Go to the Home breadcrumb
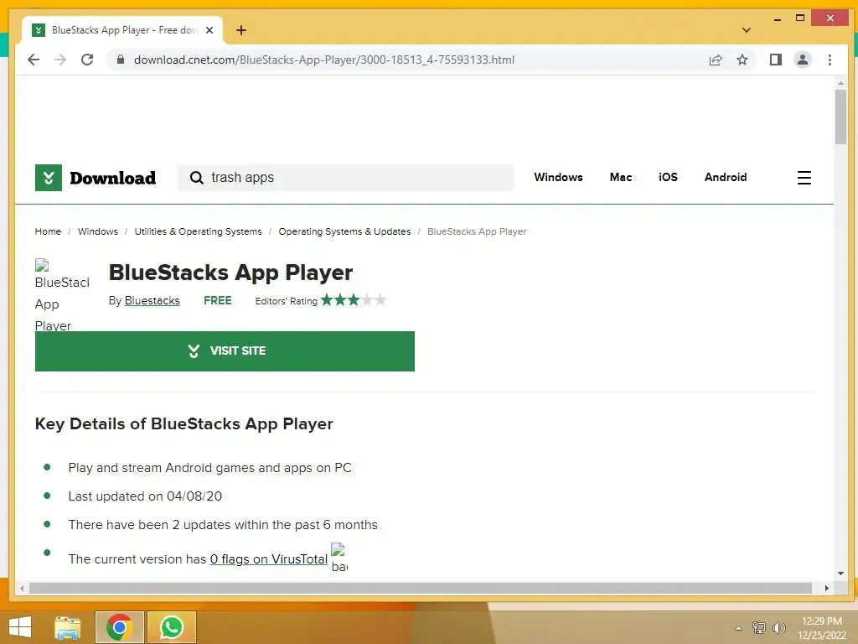The height and width of the screenshot is (644, 858). (x=48, y=231)
